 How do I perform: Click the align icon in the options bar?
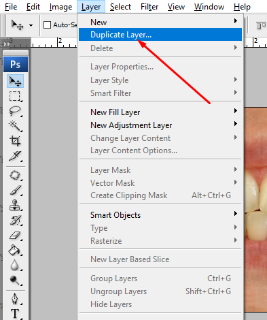[x=261, y=25]
